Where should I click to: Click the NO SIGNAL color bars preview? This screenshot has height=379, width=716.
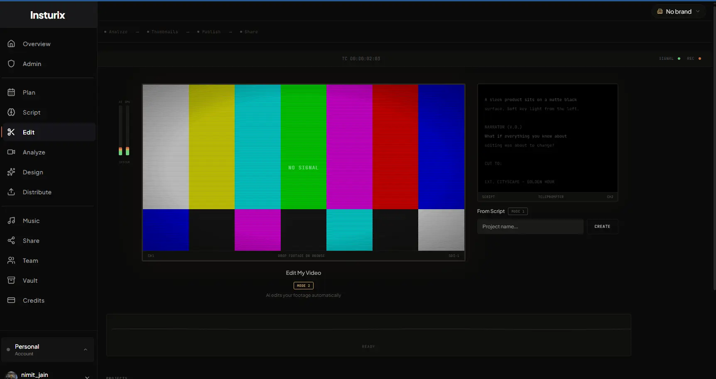click(304, 168)
